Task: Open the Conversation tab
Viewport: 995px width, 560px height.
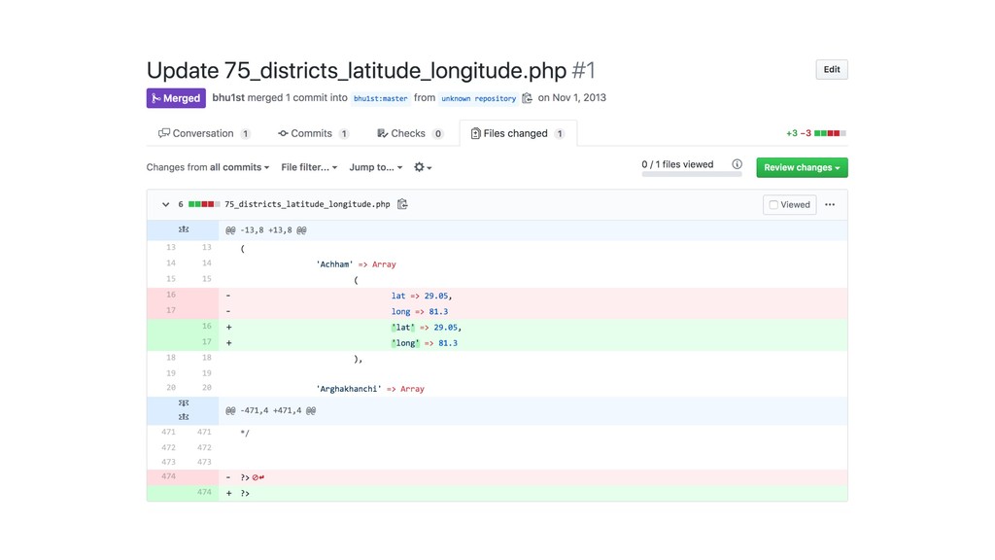Action: (204, 133)
